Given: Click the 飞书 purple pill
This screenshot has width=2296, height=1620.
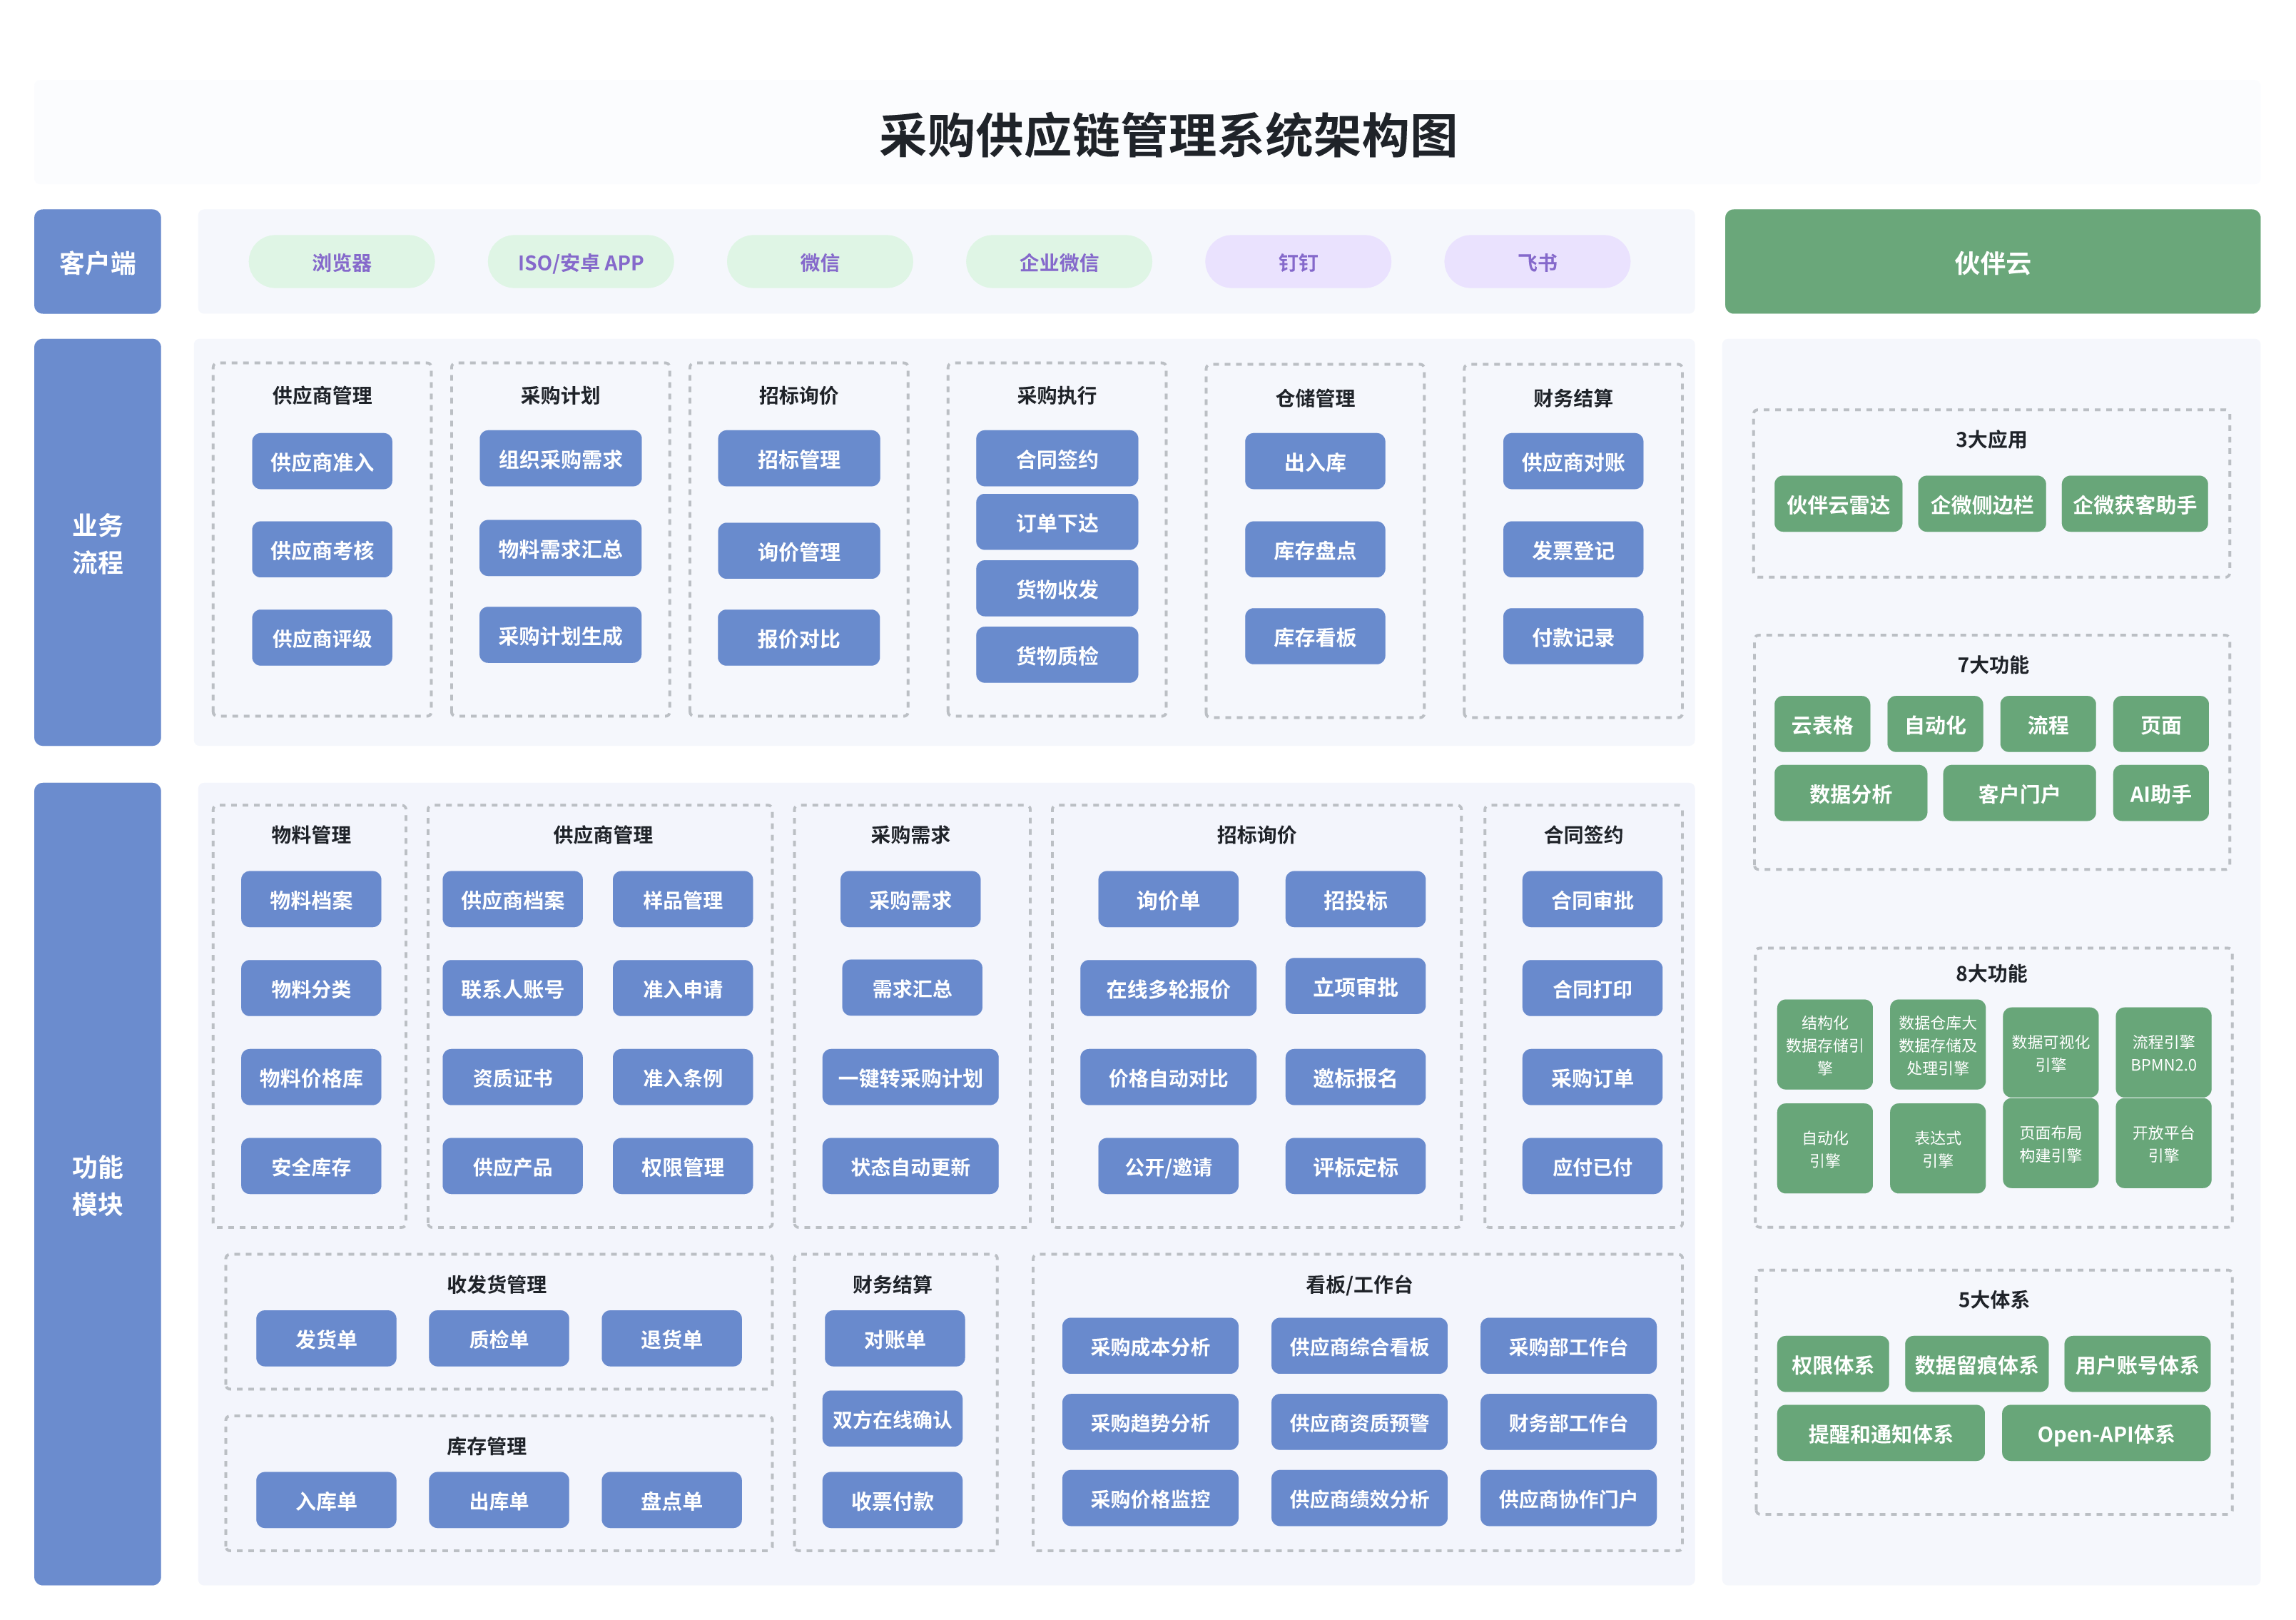Looking at the screenshot, I should 1536,262.
